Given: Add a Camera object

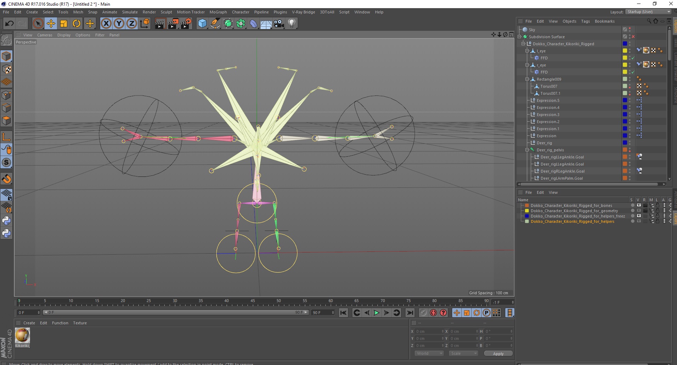Looking at the screenshot, I should (279, 24).
